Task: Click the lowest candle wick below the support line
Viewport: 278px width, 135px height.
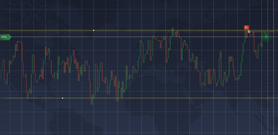Action: click(x=91, y=103)
